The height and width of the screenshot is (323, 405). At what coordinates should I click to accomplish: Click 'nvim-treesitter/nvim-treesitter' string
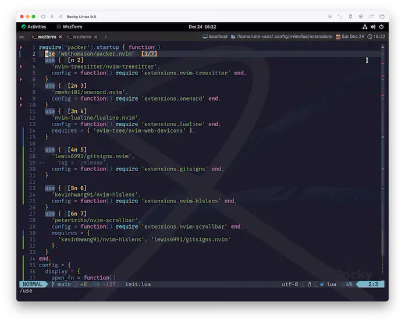pyautogui.click(x=104, y=67)
